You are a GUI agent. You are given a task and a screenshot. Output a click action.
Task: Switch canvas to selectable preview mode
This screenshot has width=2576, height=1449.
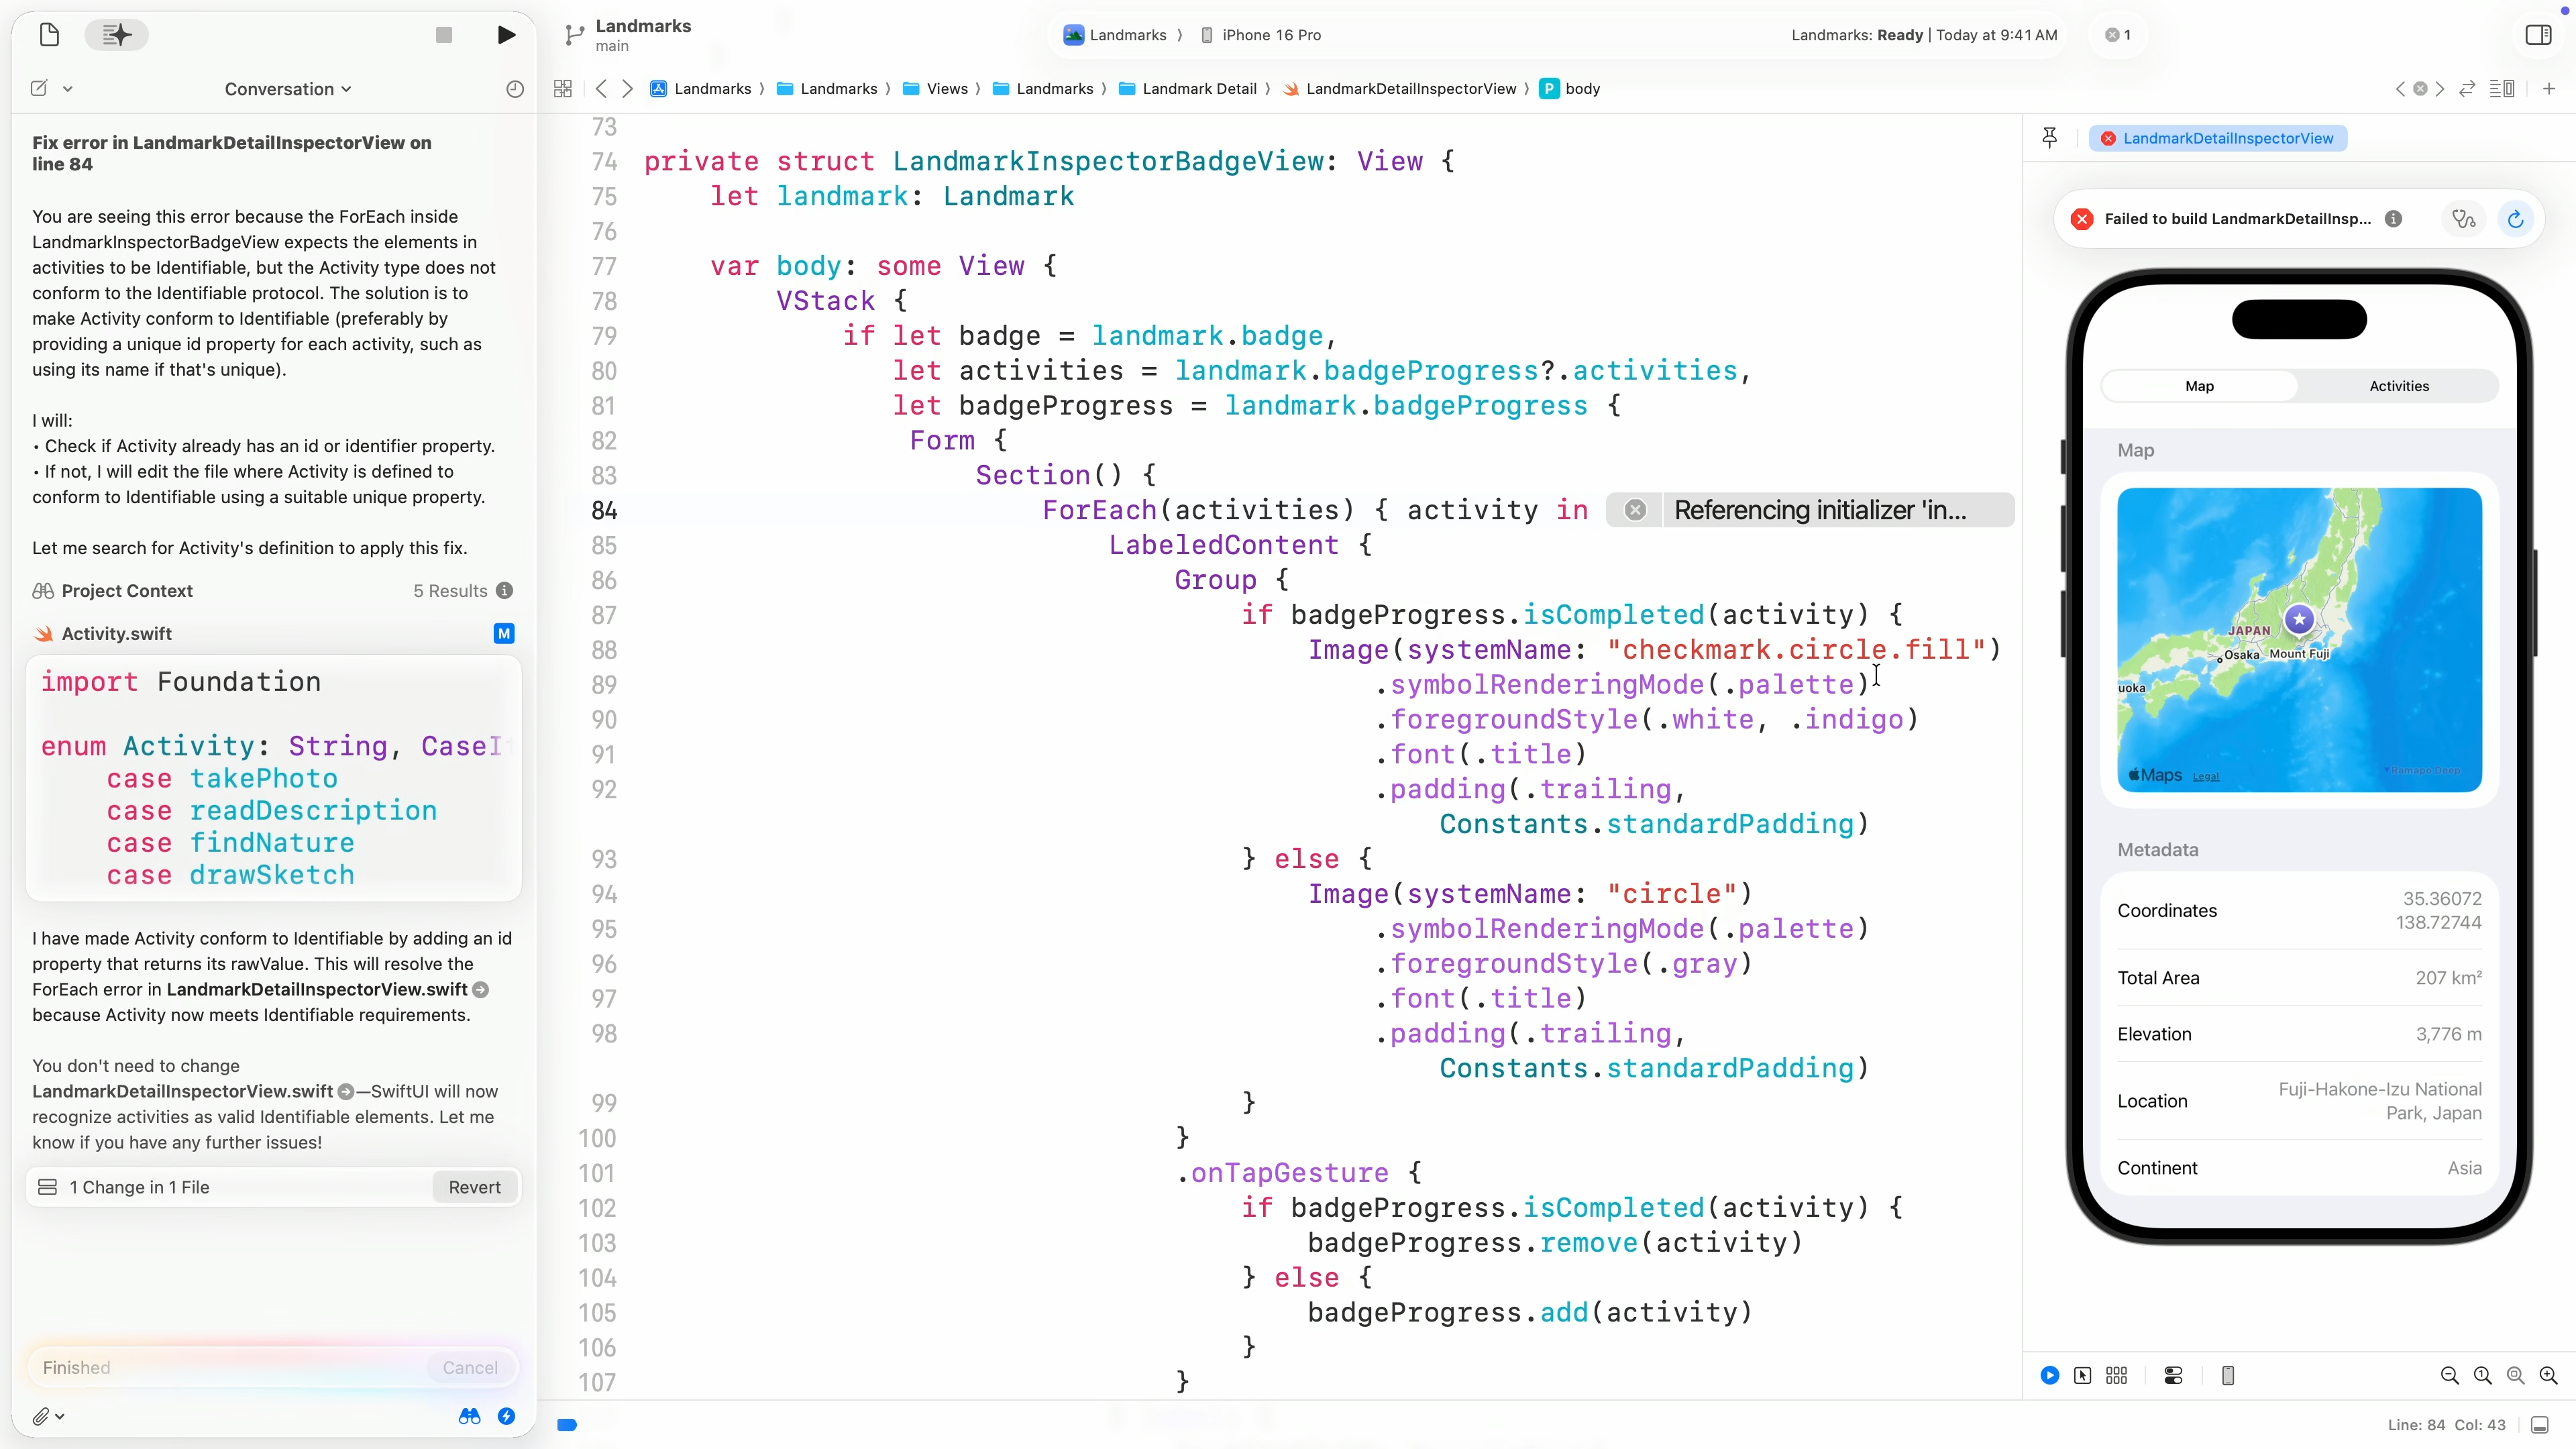click(2082, 1376)
